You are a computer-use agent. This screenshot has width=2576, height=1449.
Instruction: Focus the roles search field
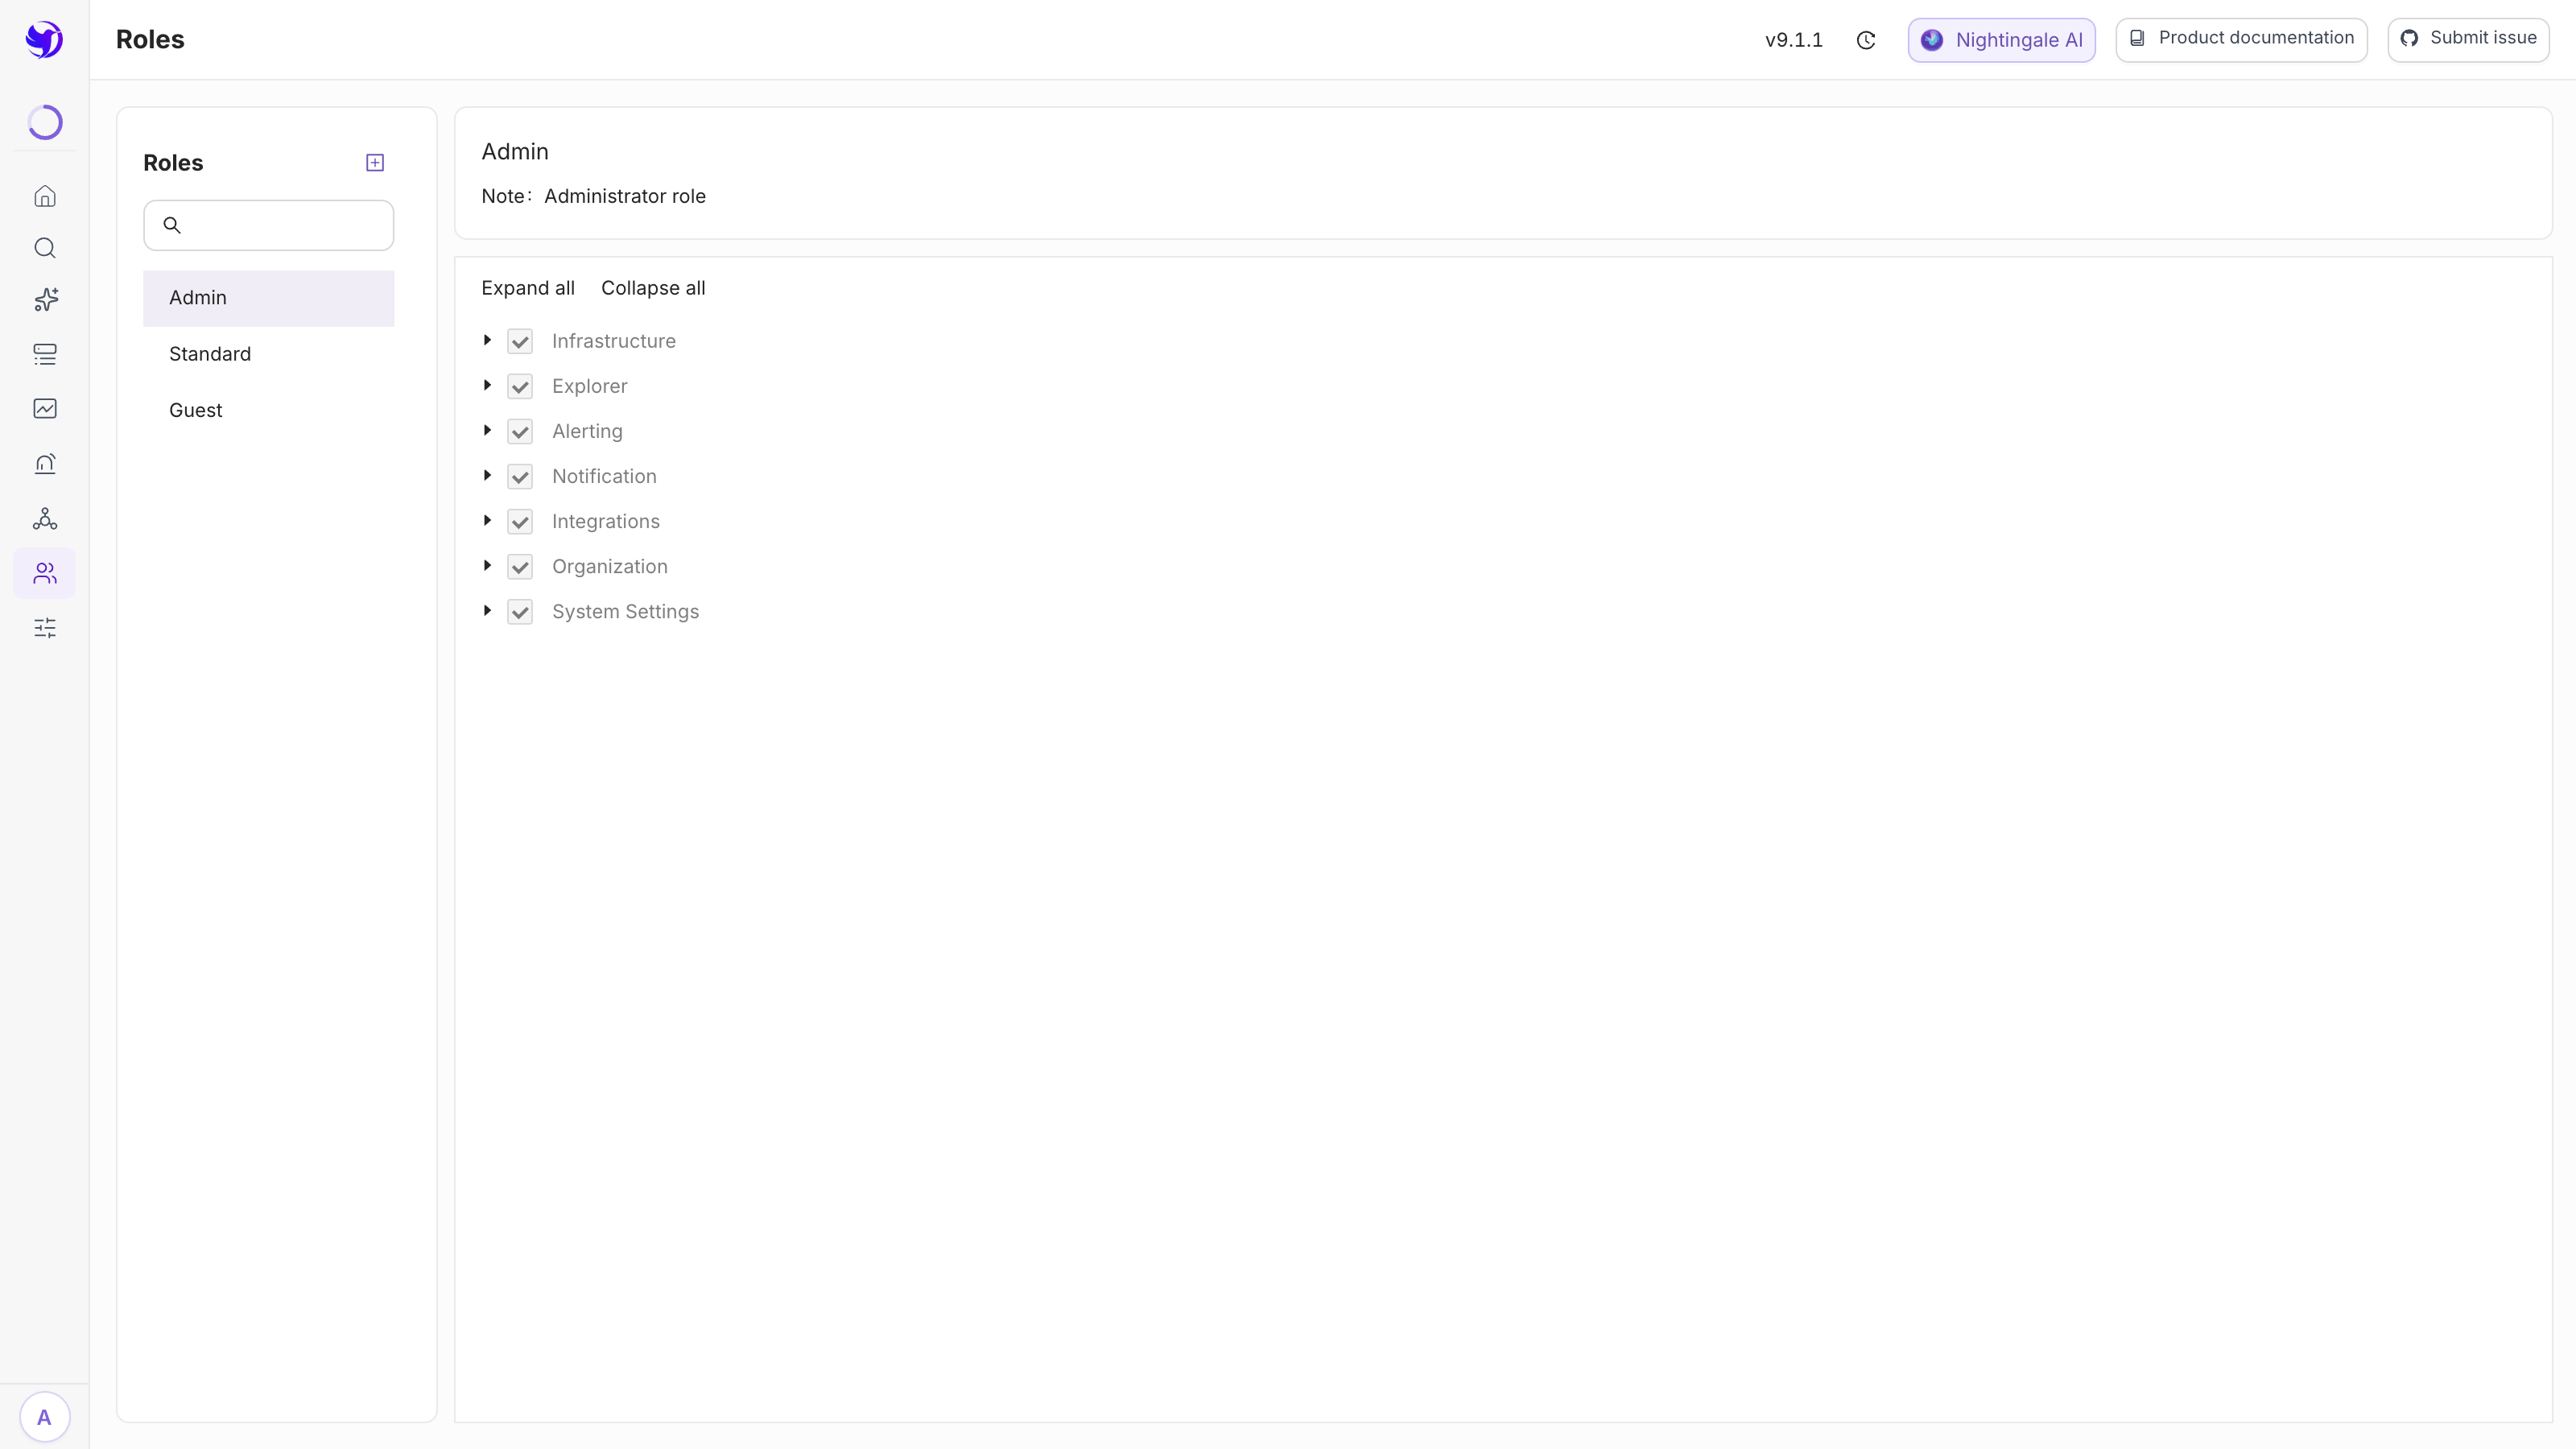coord(268,225)
